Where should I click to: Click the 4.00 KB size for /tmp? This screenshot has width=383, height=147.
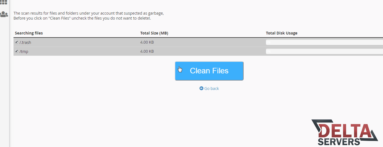[x=147, y=51]
